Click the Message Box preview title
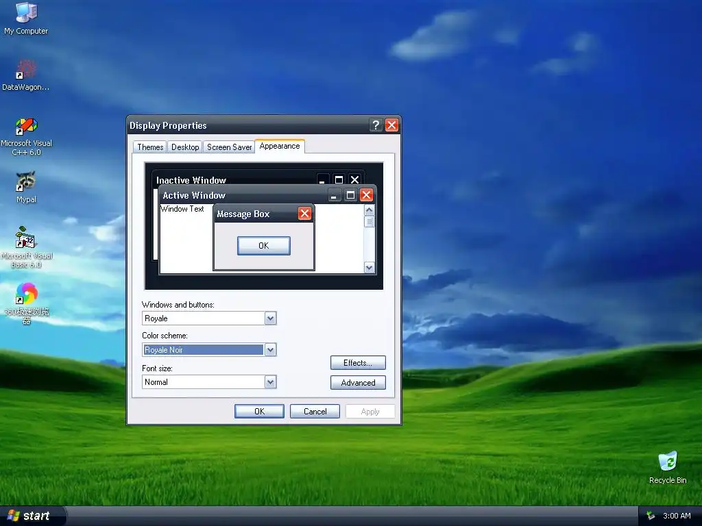Image resolution: width=702 pixels, height=526 pixels. [243, 214]
